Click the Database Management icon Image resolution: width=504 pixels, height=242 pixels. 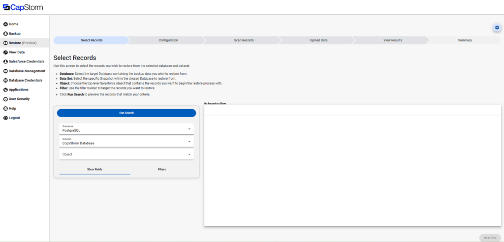coord(5,71)
